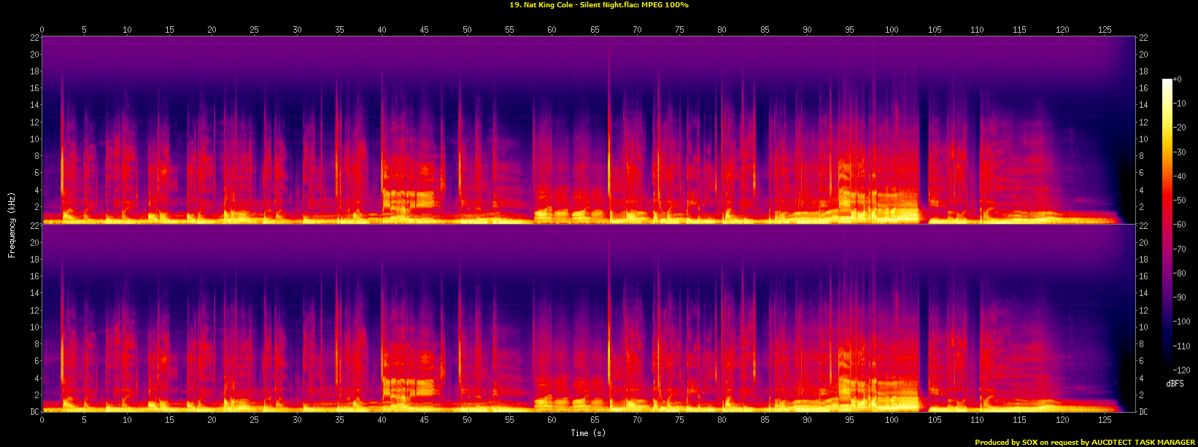Click the lower channel spectrogram plot
The image size is (1198, 447).
[589, 318]
